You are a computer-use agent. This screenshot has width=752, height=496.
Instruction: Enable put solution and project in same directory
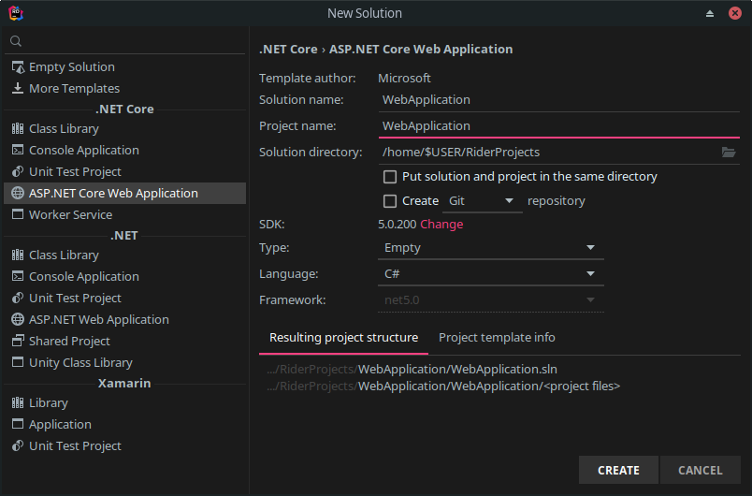click(x=390, y=177)
